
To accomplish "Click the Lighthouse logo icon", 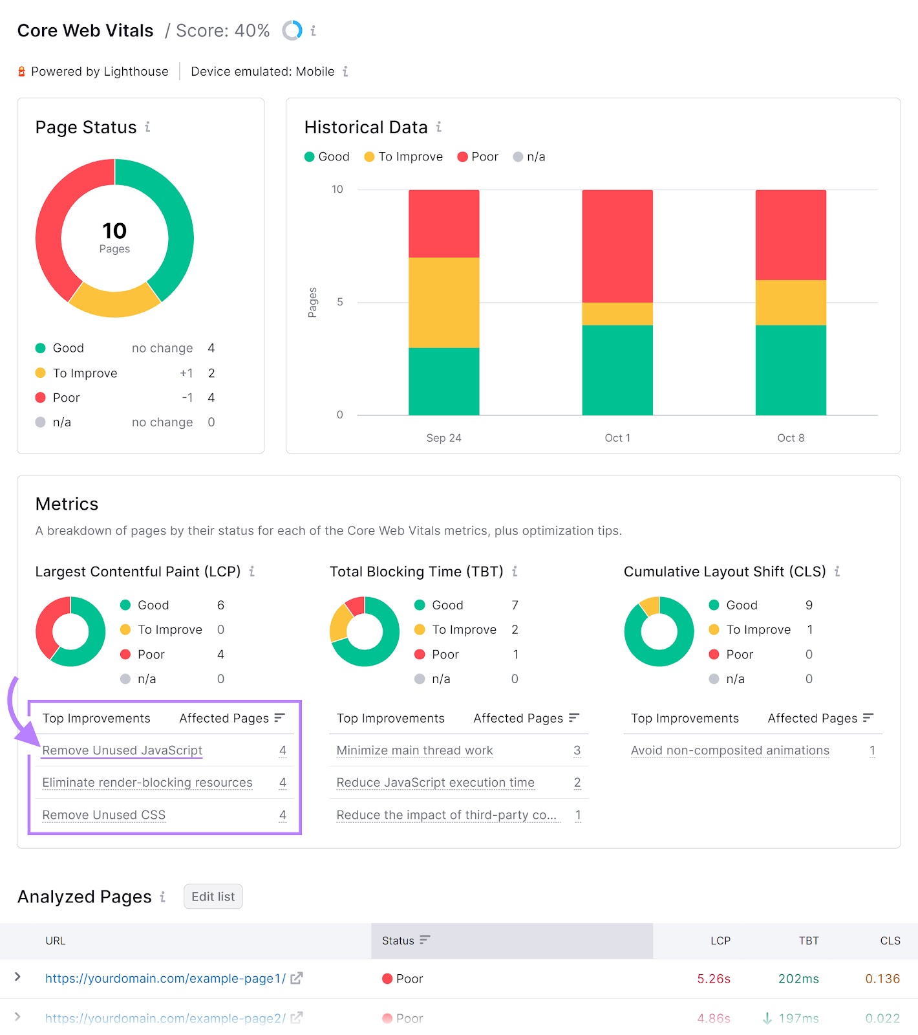I will tap(21, 72).
